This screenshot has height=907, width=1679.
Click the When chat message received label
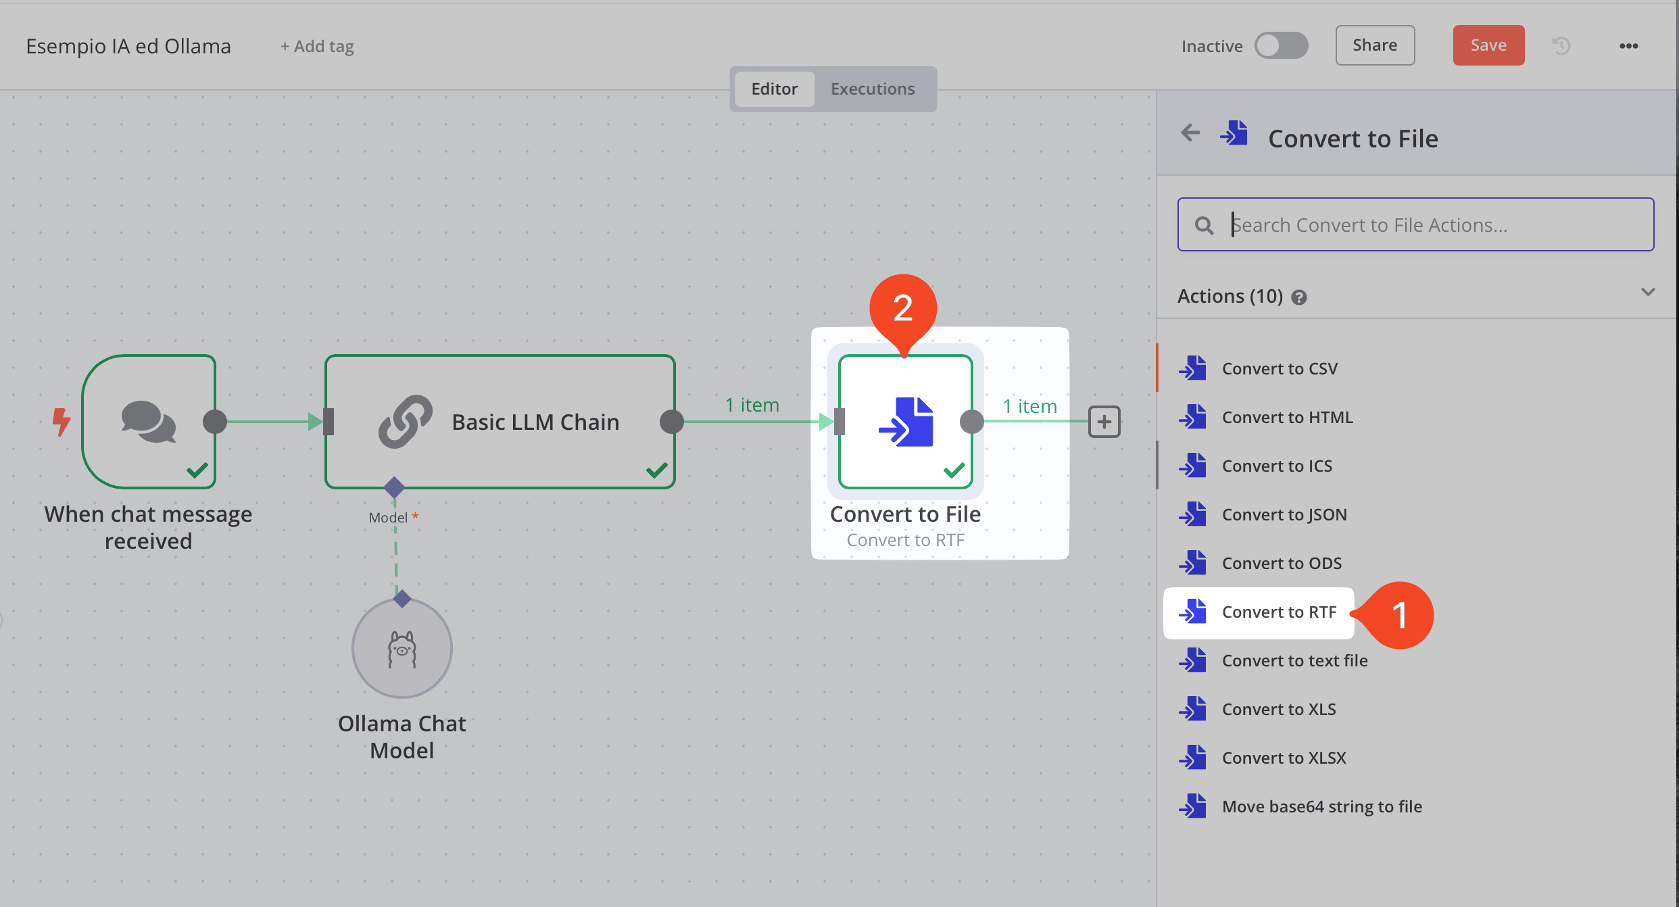[148, 527]
